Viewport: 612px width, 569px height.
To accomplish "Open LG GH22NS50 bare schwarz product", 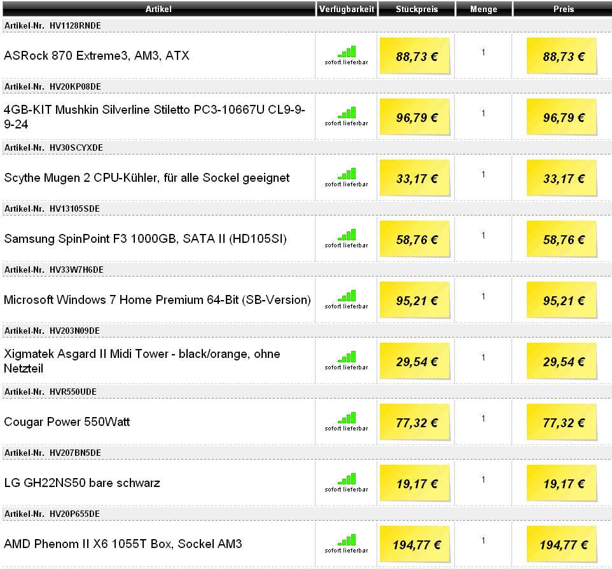I will pyautogui.click(x=82, y=483).
